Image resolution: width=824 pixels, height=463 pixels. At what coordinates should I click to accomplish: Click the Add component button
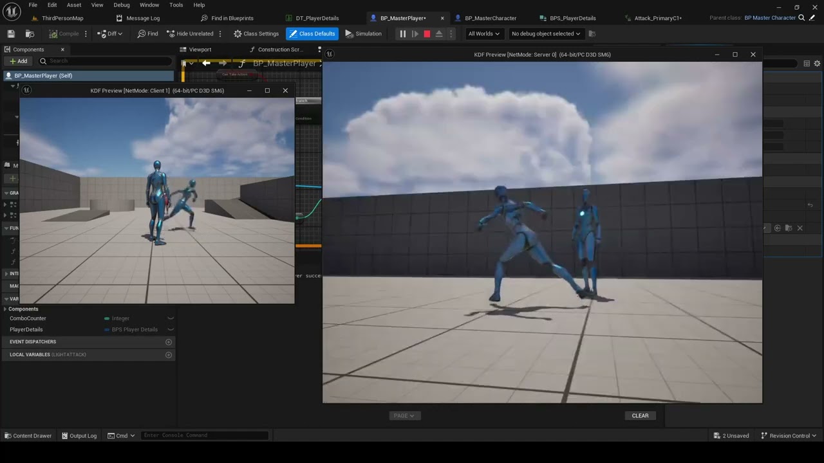coord(19,61)
